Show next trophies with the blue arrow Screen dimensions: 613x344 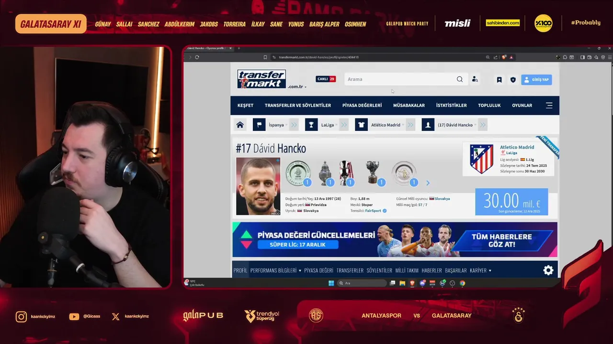pyautogui.click(x=428, y=183)
